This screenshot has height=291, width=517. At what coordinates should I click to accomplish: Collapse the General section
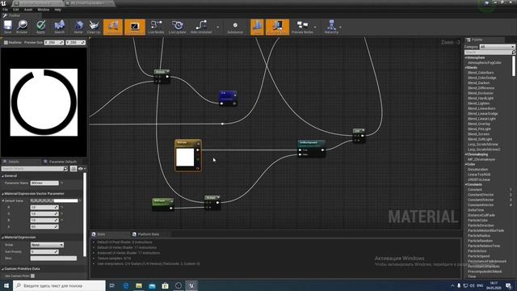click(x=3, y=176)
